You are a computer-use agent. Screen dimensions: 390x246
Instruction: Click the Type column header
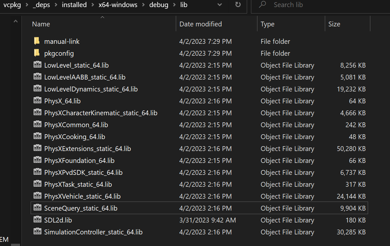point(267,24)
